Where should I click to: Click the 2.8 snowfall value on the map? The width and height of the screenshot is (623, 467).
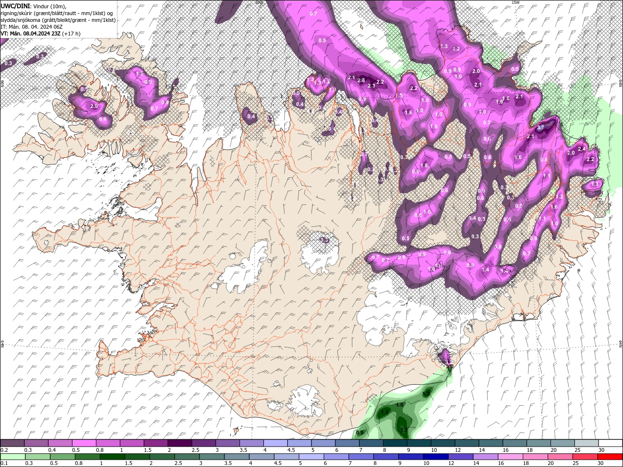[361, 80]
